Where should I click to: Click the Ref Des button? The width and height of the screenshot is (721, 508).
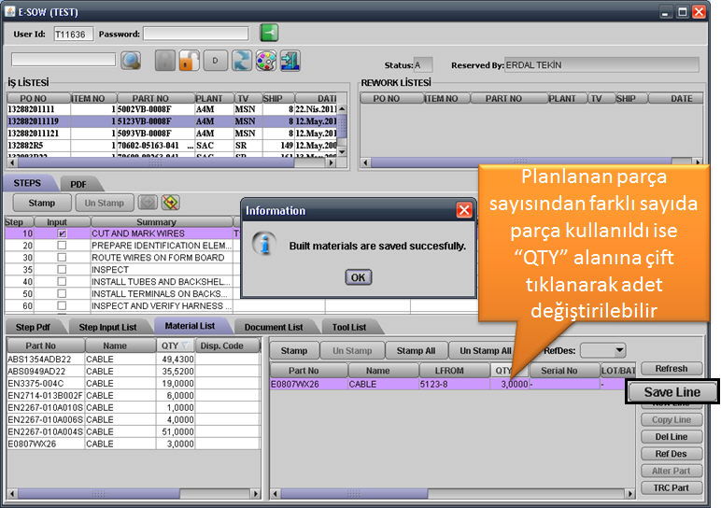pyautogui.click(x=672, y=454)
